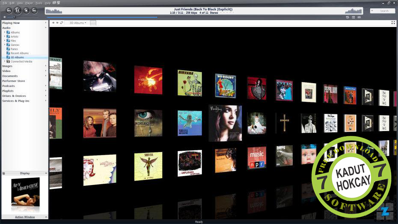Viewport: 398px width, 224px height.
Task: Select the Nirvana Nevermind album cover
Action: click(x=190, y=123)
